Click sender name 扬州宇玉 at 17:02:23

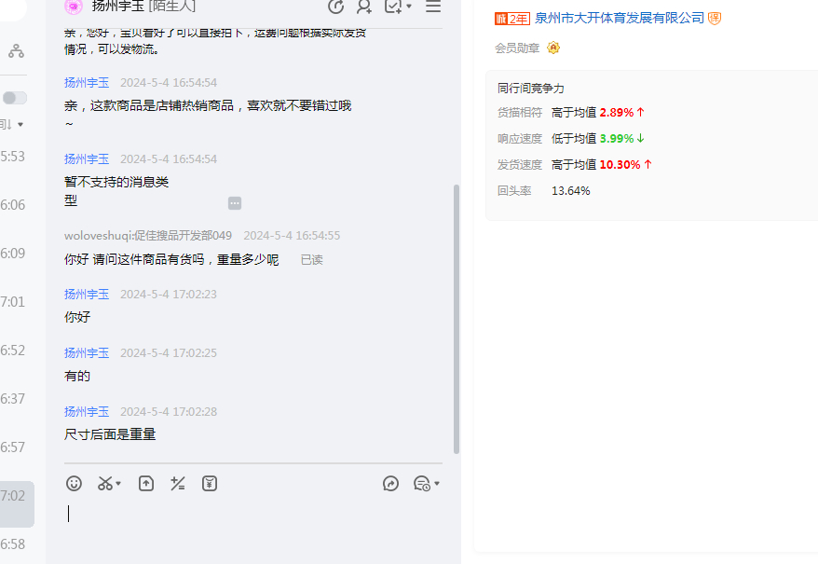tap(87, 294)
